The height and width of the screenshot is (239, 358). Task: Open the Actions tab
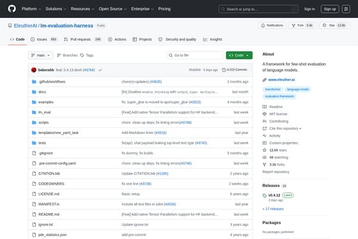(x=117, y=39)
